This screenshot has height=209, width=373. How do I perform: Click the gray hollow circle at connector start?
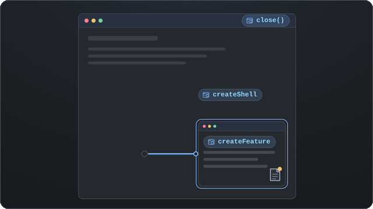pyautogui.click(x=145, y=154)
